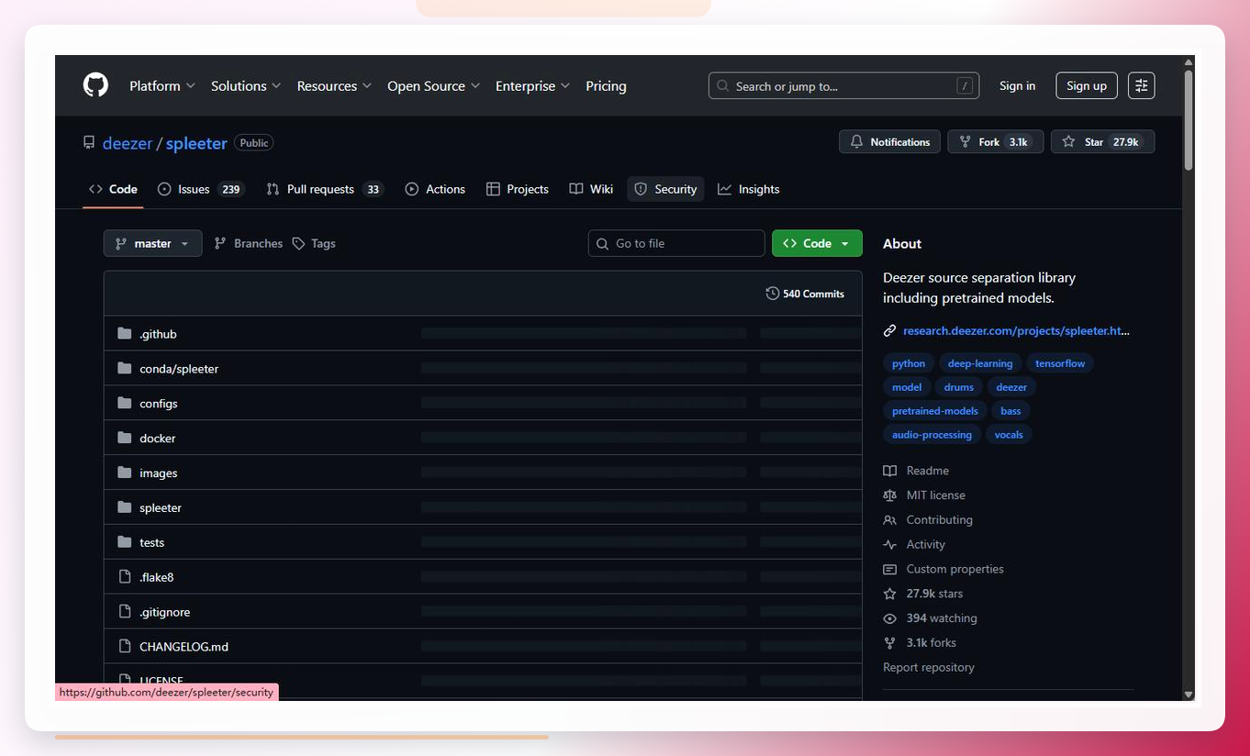Focus the Search or jump to field
The image size is (1250, 756).
click(843, 85)
